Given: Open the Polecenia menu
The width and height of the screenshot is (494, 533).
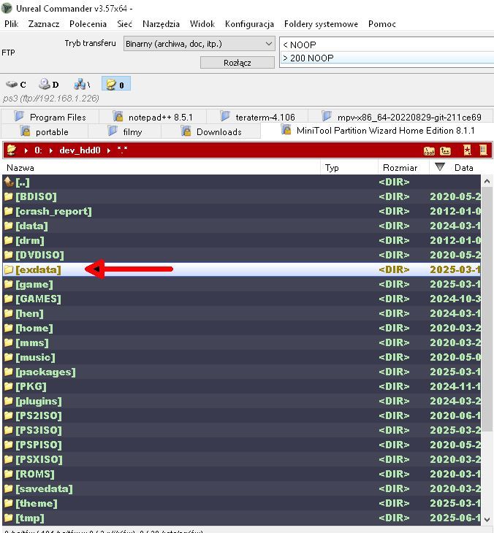Looking at the screenshot, I should coord(88,24).
